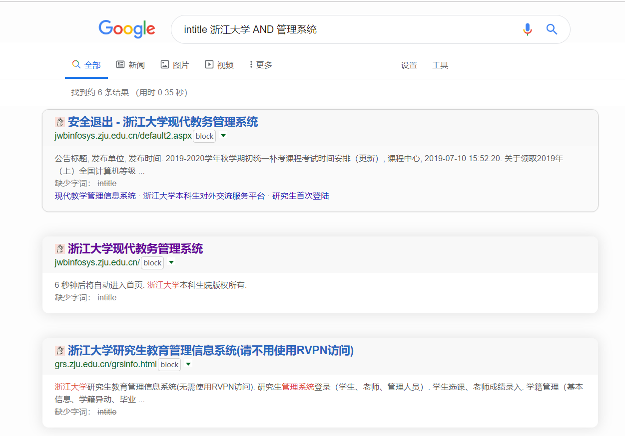Open 工具 options
Viewport: 625px width, 436px height.
click(440, 65)
